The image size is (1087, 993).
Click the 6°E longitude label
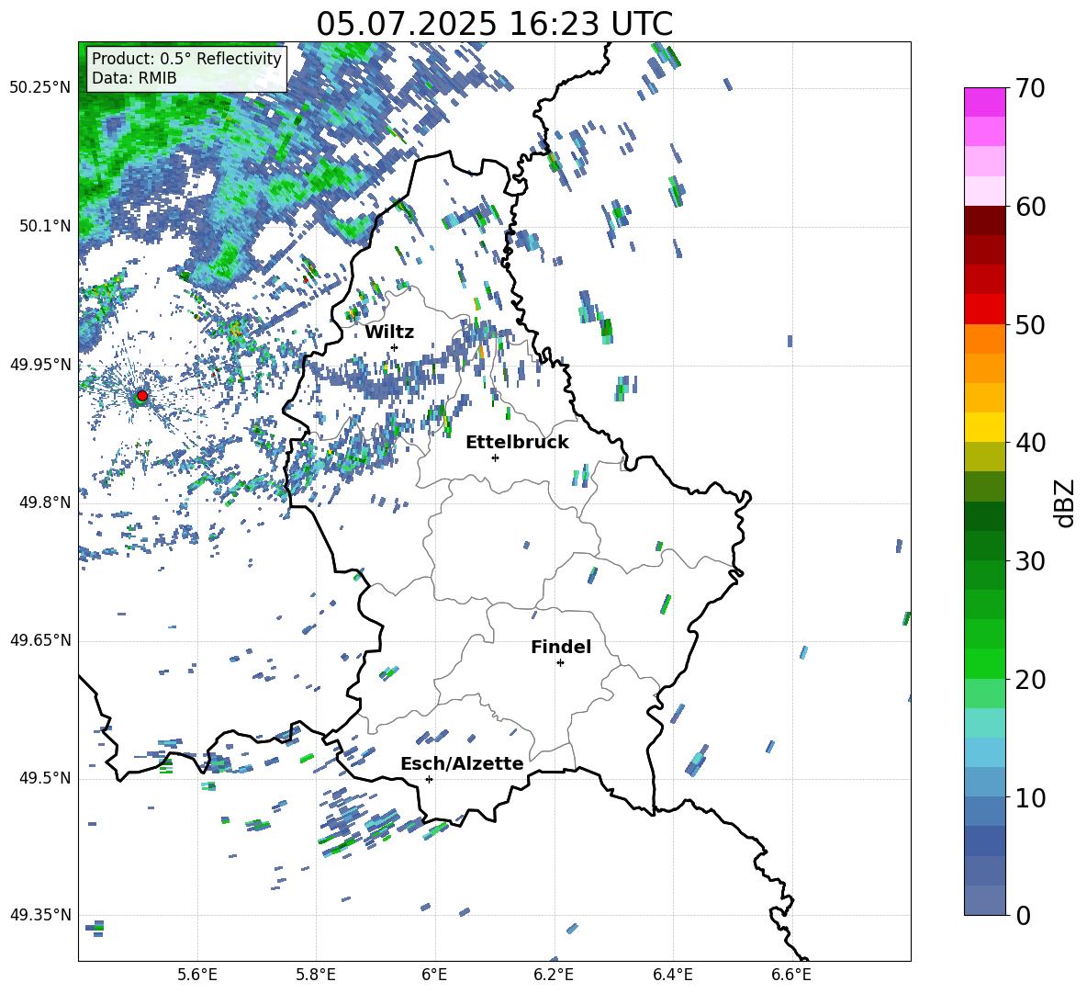click(434, 976)
